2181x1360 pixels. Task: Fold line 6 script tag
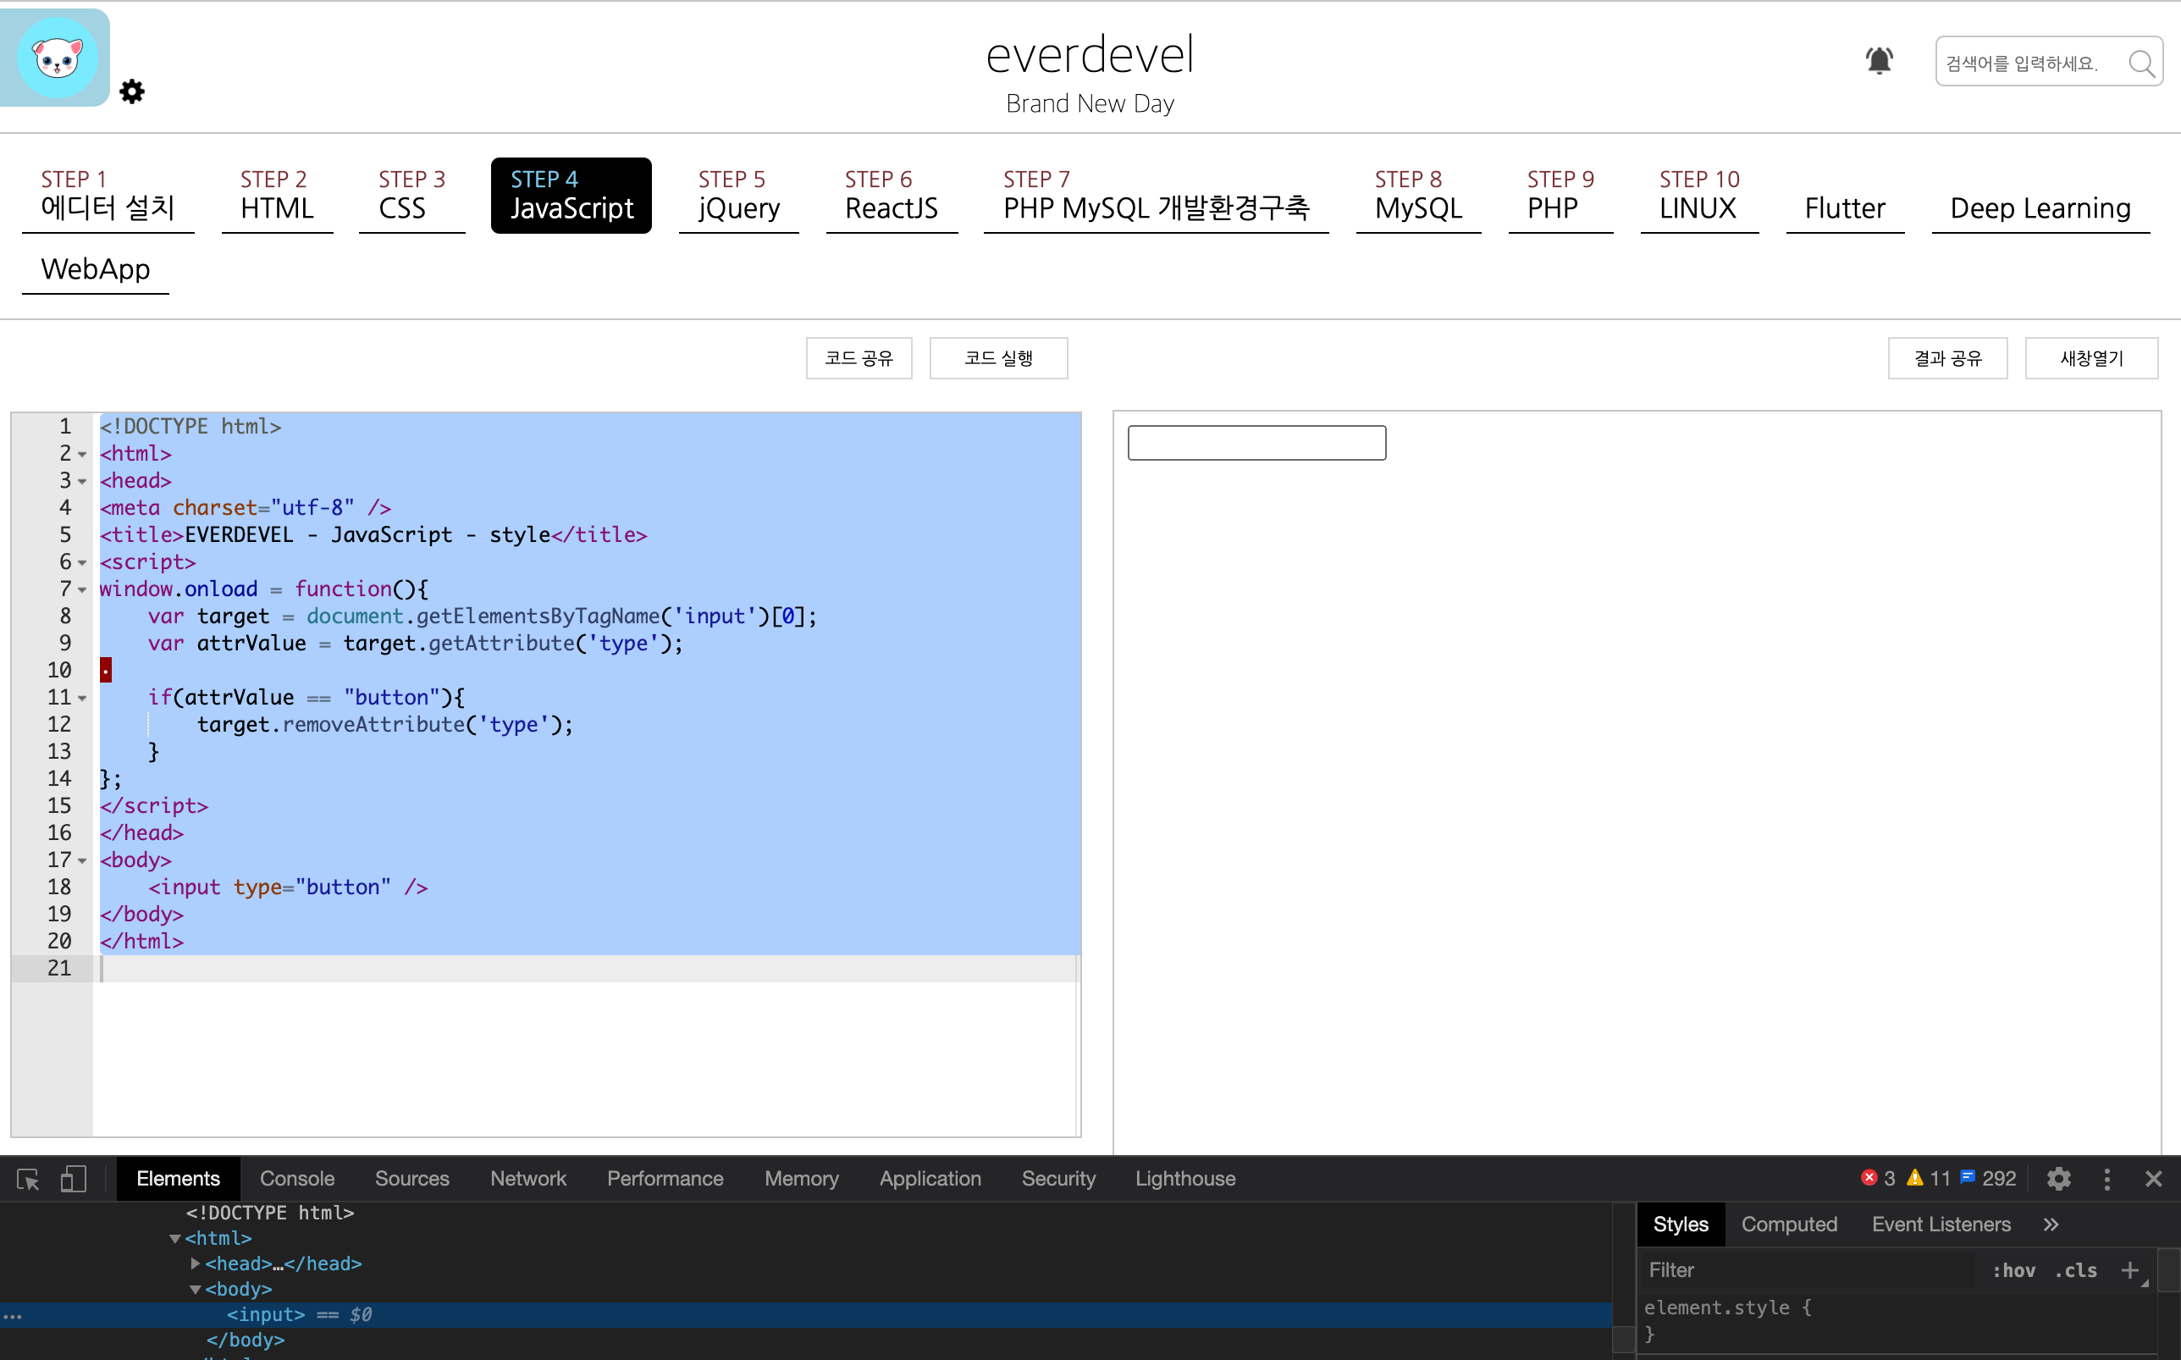click(x=82, y=563)
